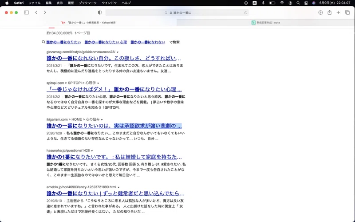Open the ウインドウ menu

109,3
